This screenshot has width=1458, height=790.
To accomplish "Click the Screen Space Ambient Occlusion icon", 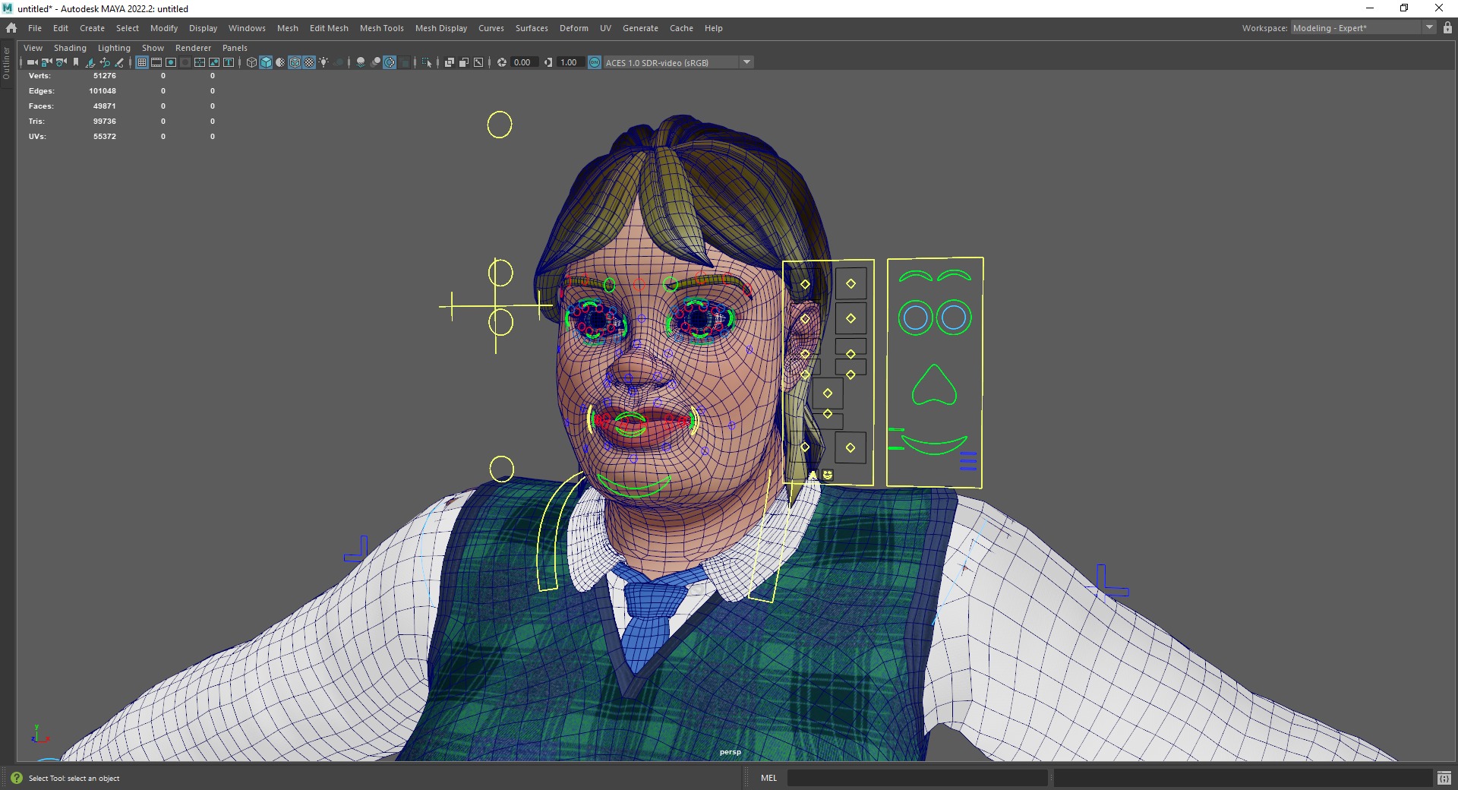I will (x=360, y=62).
